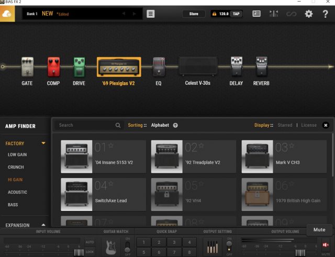Open the help question mark
The image size is (335, 257).
coord(325,14)
